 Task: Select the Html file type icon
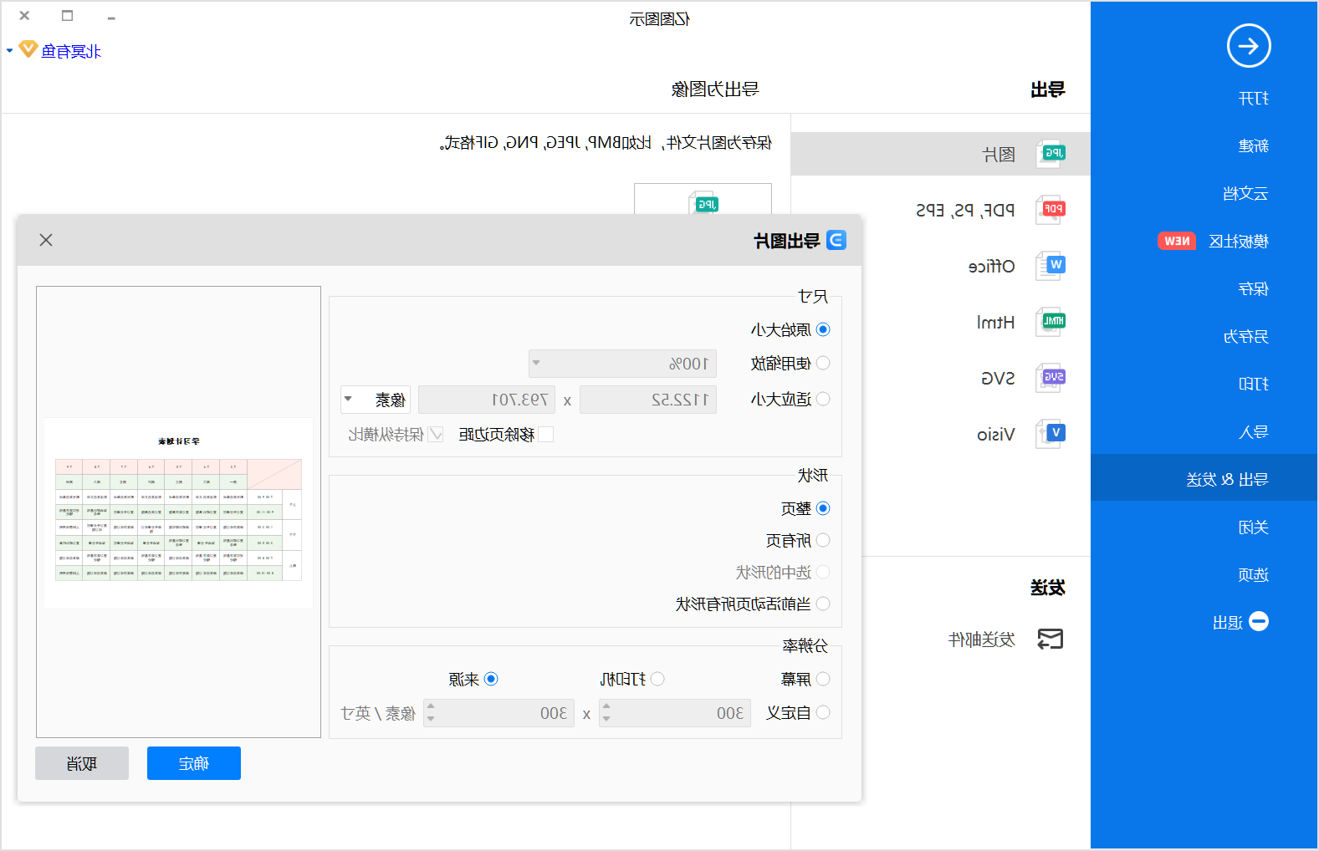(1051, 321)
